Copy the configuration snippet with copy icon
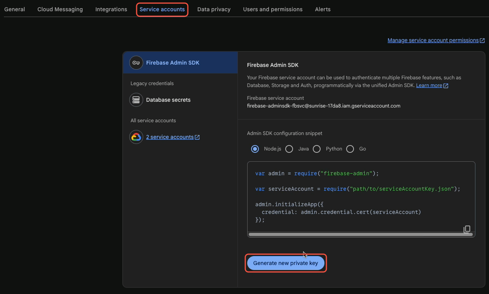This screenshot has height=294, width=489. 467,229
